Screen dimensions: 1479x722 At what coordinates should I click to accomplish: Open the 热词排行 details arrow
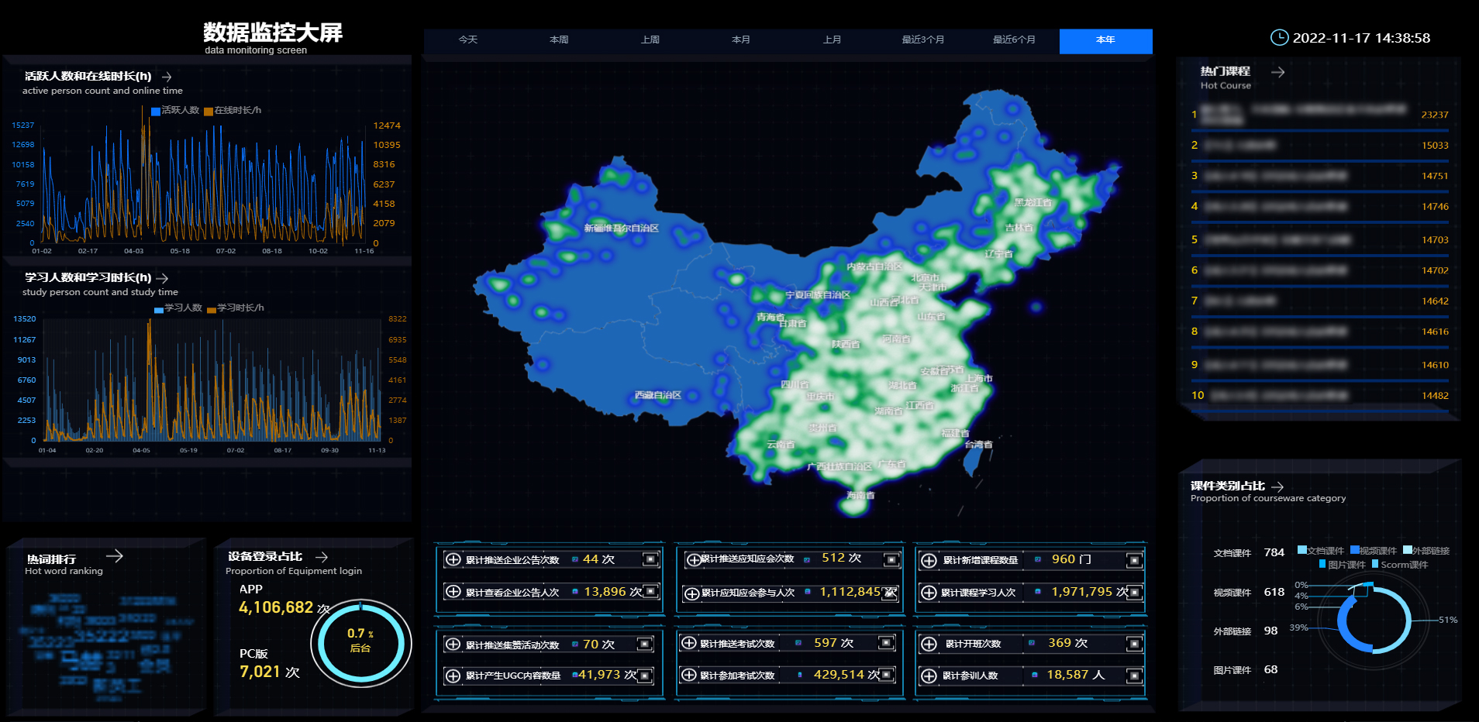pyautogui.click(x=115, y=555)
